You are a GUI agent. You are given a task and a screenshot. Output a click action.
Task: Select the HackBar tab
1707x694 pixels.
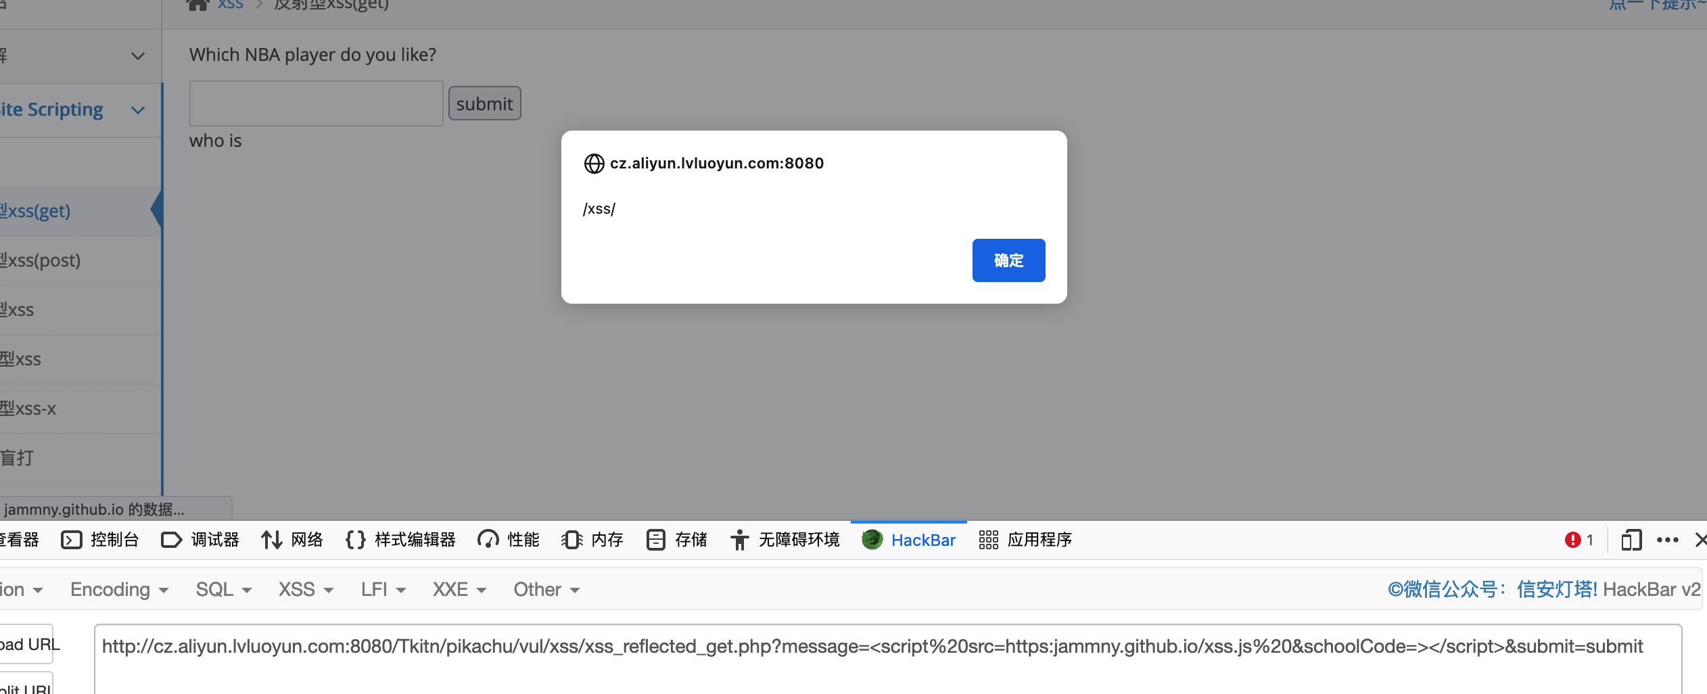click(x=909, y=540)
